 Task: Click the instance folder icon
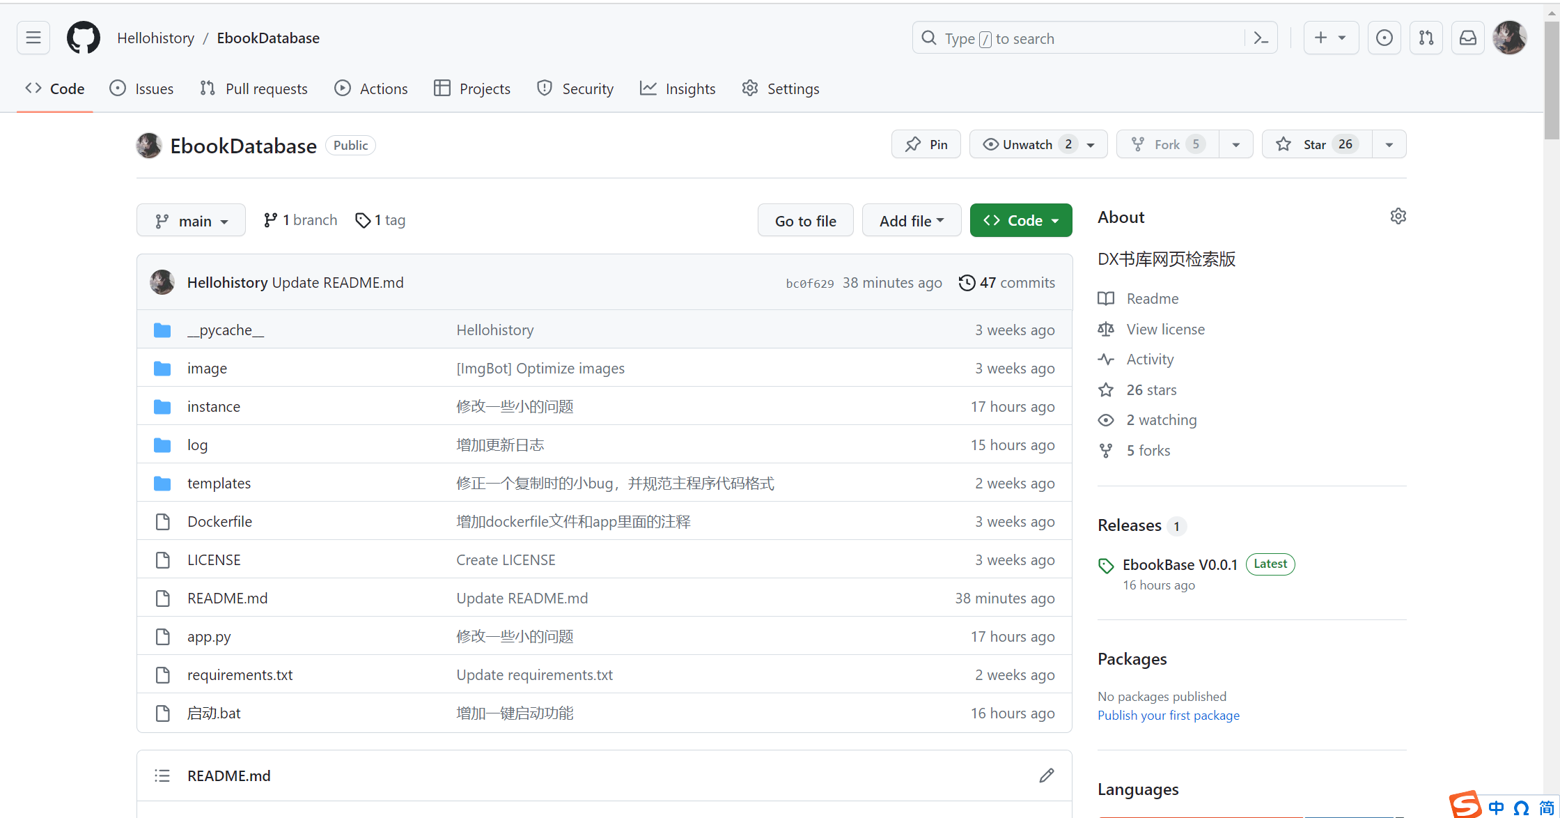pos(162,406)
